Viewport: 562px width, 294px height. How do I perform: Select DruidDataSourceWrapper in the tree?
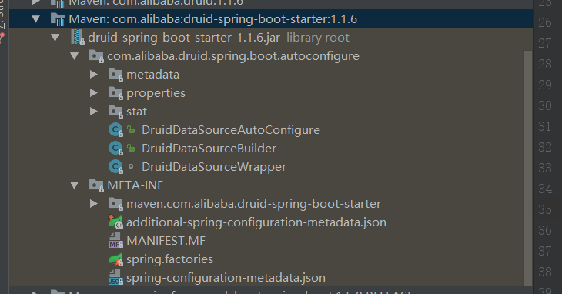[x=214, y=167]
